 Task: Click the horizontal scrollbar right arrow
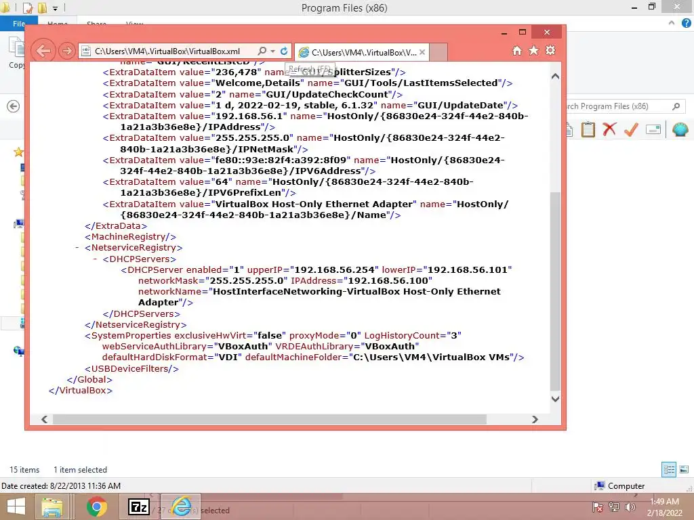[535, 419]
